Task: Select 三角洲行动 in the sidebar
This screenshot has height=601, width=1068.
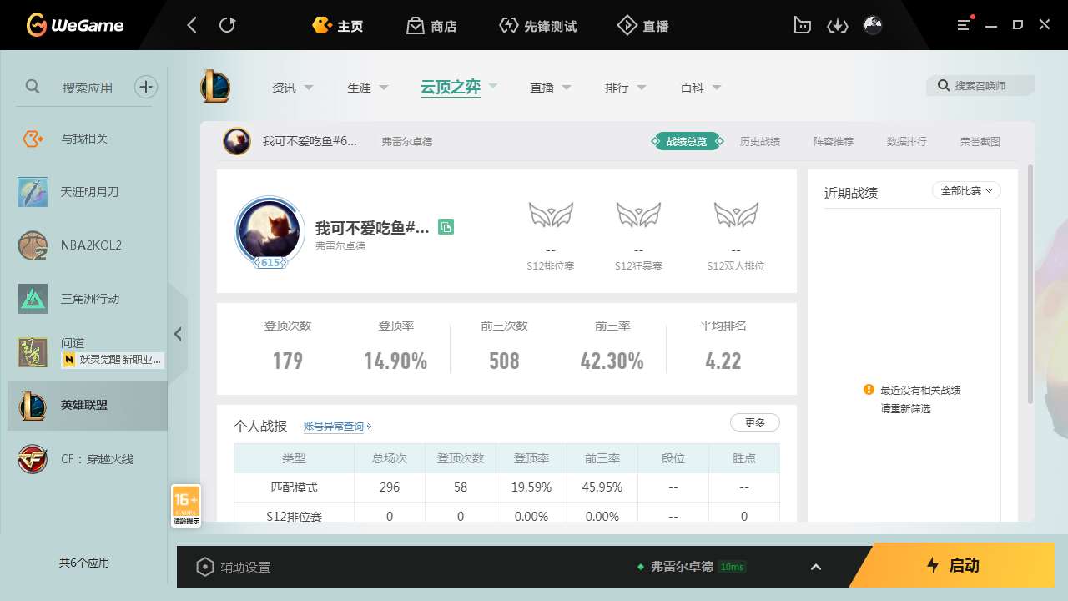Action: click(89, 299)
